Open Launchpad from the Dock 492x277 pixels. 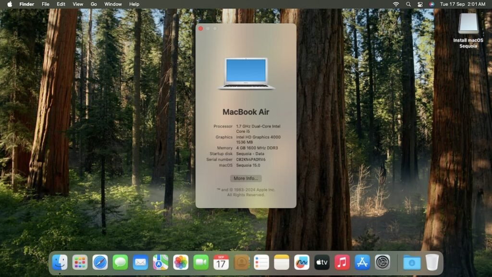pos(80,262)
